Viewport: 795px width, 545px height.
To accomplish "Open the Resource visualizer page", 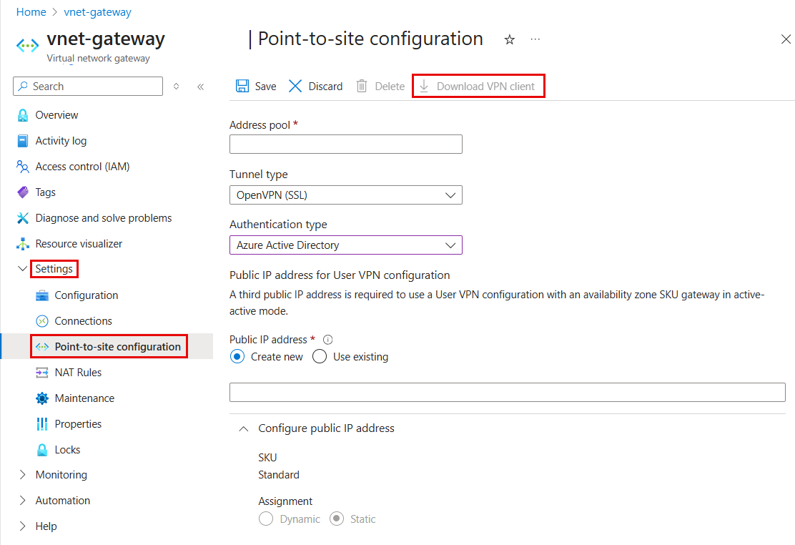I will pyautogui.click(x=79, y=244).
